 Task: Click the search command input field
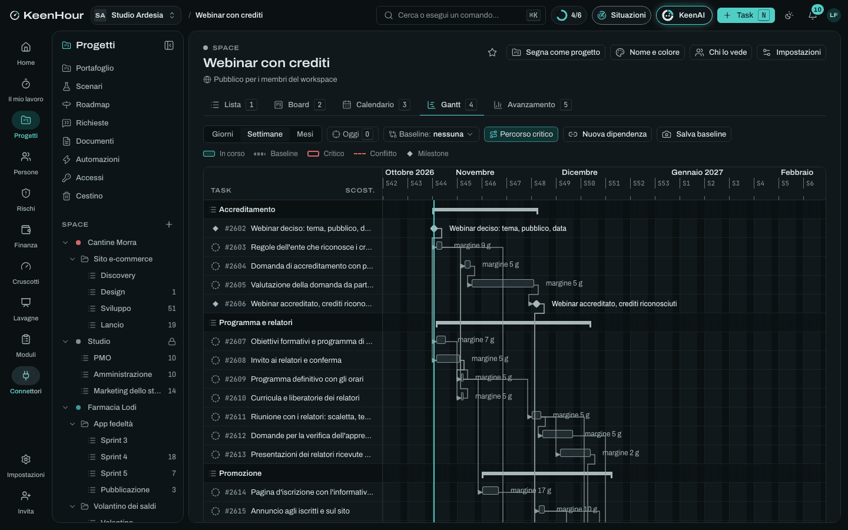pos(461,15)
